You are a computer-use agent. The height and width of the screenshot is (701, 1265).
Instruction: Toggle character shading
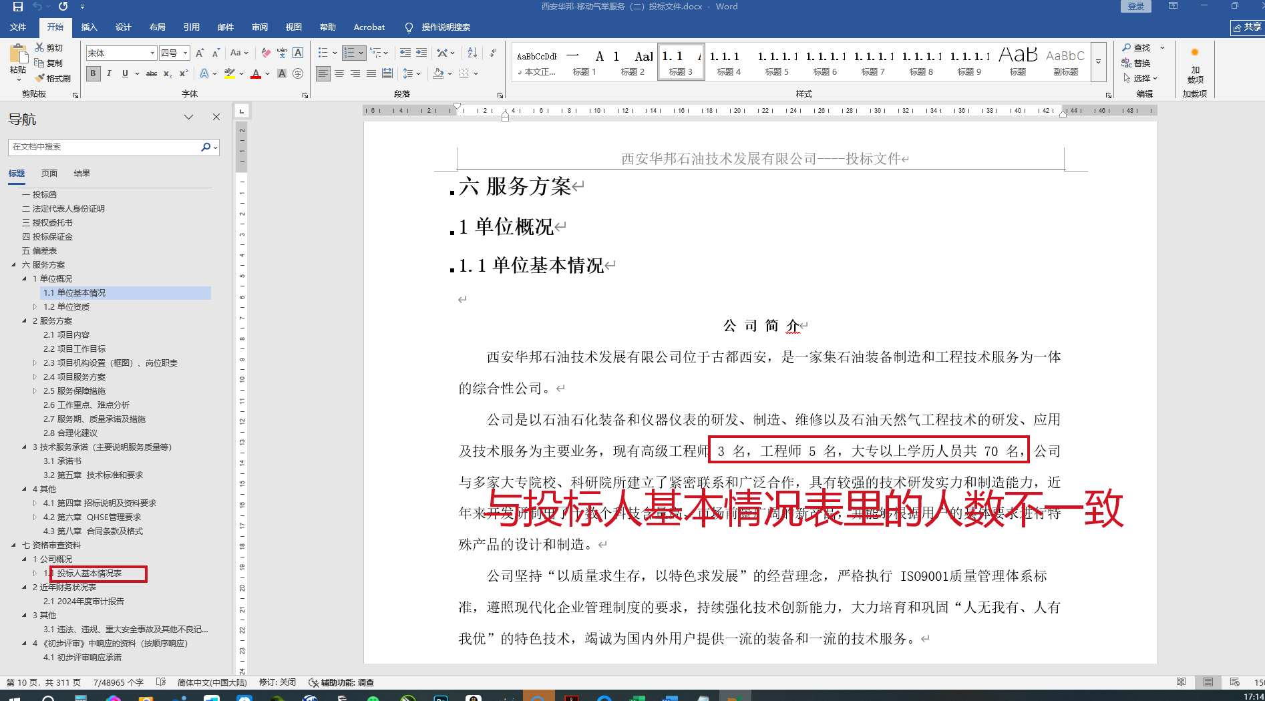click(282, 73)
